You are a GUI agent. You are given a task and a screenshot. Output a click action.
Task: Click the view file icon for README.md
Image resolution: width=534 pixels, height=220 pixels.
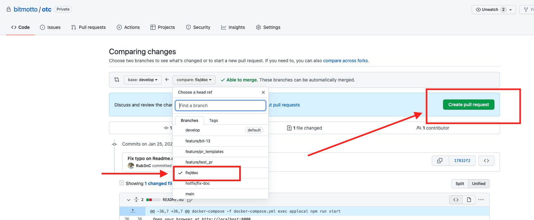click(x=469, y=200)
